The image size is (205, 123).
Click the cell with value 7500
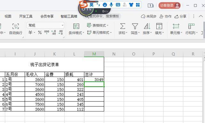[x=35, y=104]
